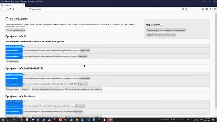Click the 'О профилях' page title
This screenshot has width=217, height=122.
(17, 19)
